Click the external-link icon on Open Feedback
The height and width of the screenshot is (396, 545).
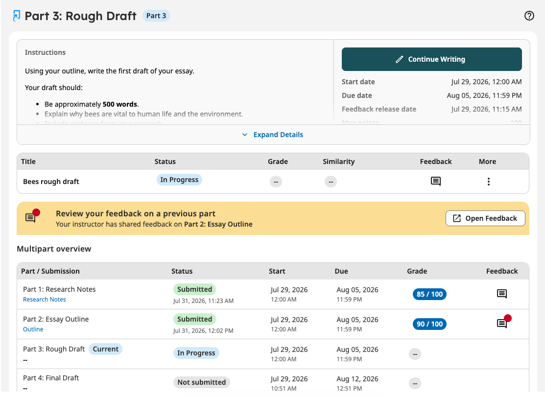point(457,218)
